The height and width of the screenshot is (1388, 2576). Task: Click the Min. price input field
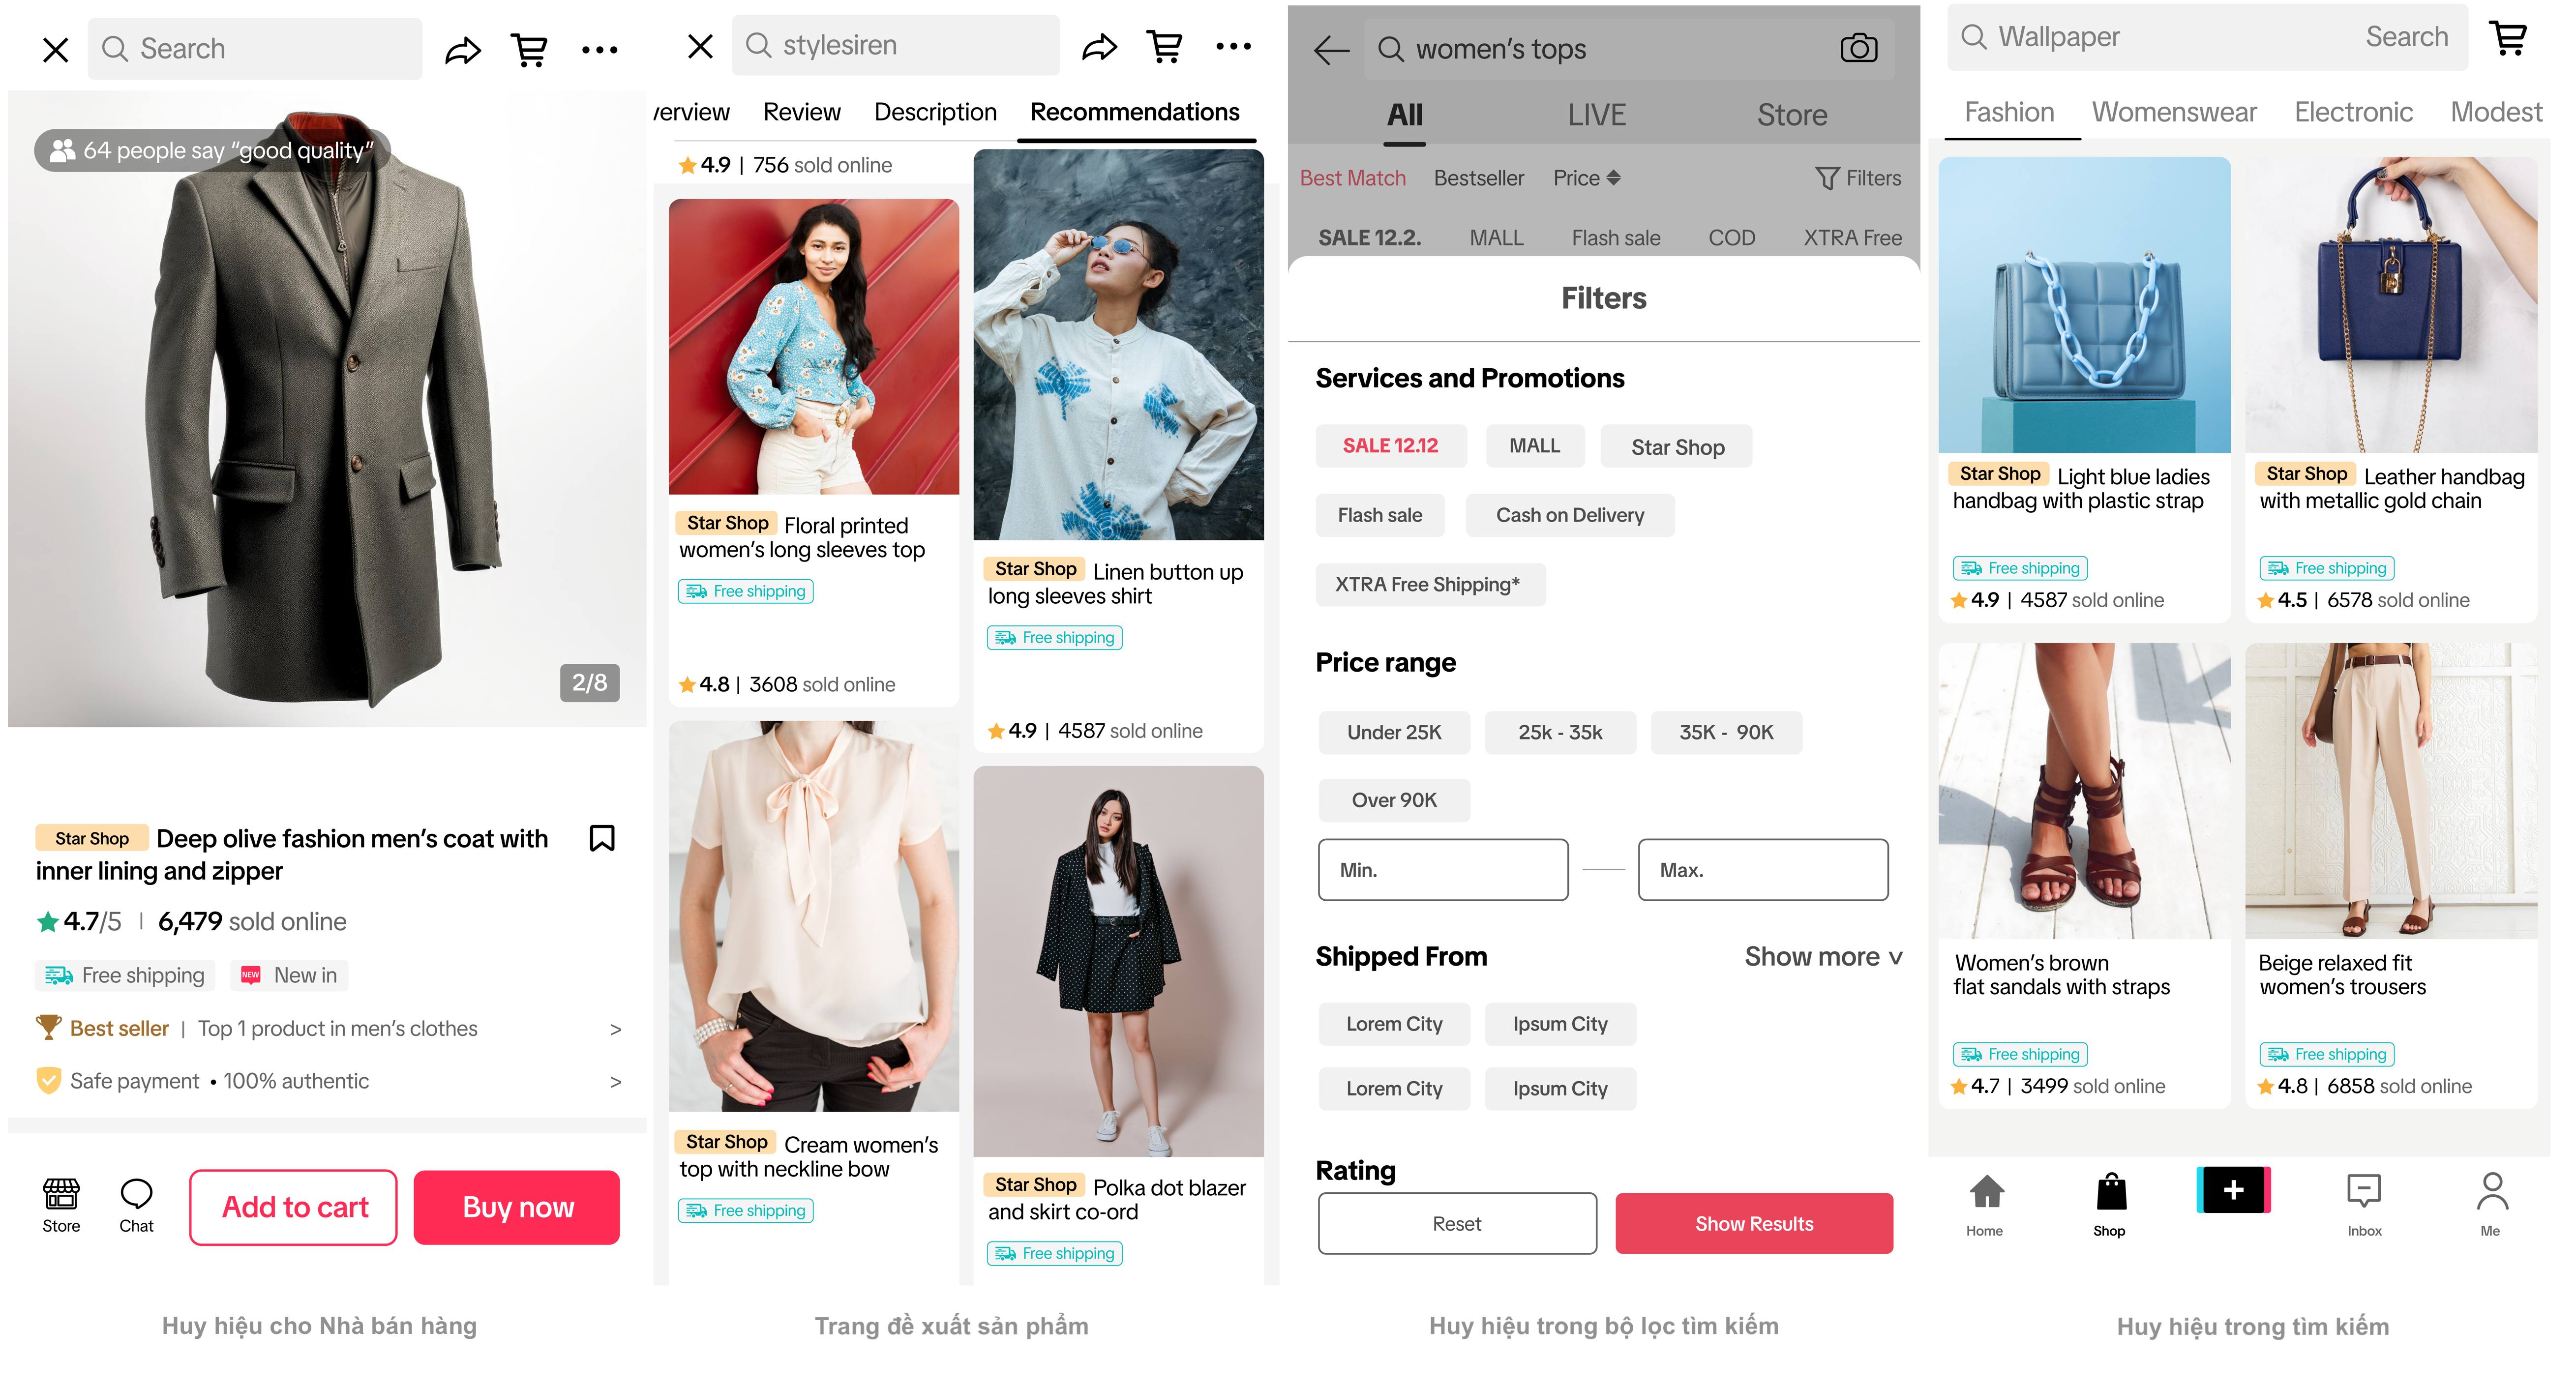click(x=1443, y=870)
